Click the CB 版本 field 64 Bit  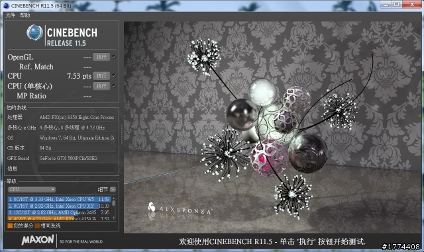[77, 148]
